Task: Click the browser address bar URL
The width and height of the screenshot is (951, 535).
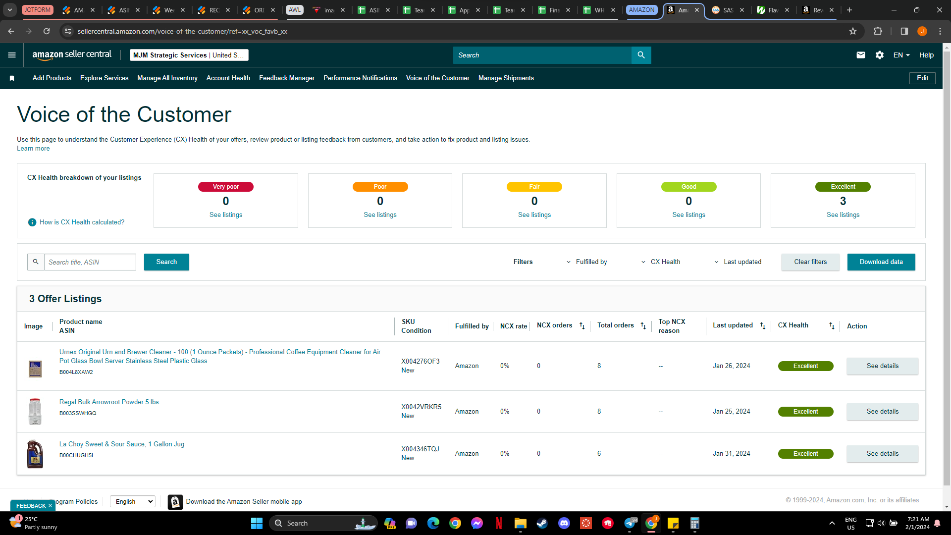Action: click(x=182, y=31)
